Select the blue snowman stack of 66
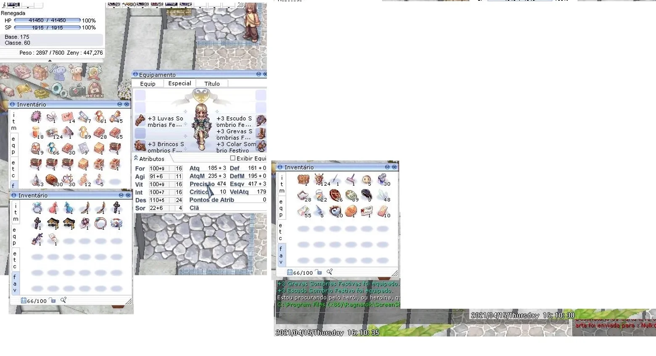 tap(52, 148)
